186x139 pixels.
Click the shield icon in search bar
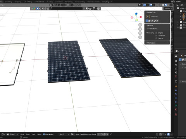pyautogui.click(x=98, y=8)
